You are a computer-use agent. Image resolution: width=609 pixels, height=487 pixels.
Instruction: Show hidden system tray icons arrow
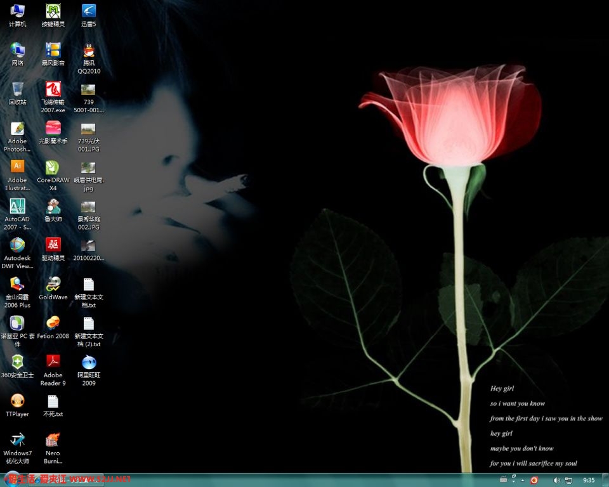(x=521, y=481)
